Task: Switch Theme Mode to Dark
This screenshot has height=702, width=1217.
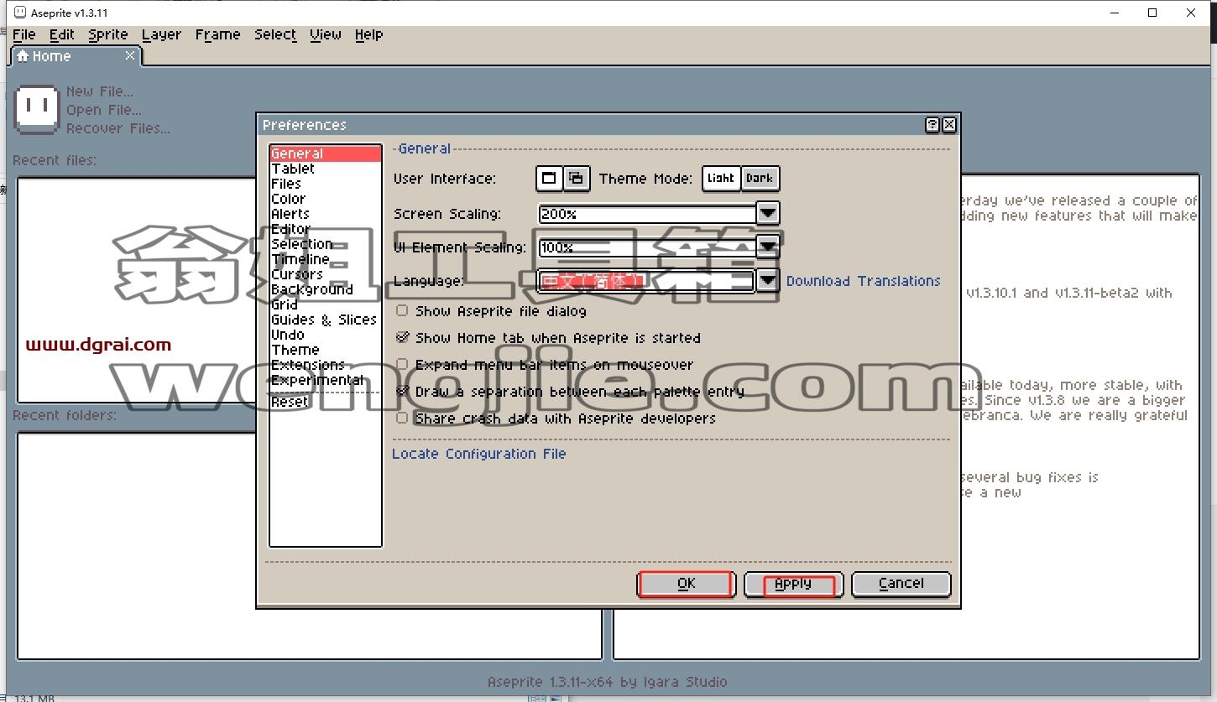Action: click(x=760, y=179)
